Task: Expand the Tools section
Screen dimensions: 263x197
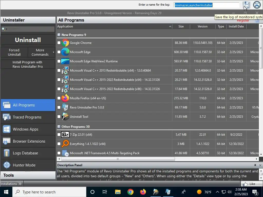Action: pos(28,175)
